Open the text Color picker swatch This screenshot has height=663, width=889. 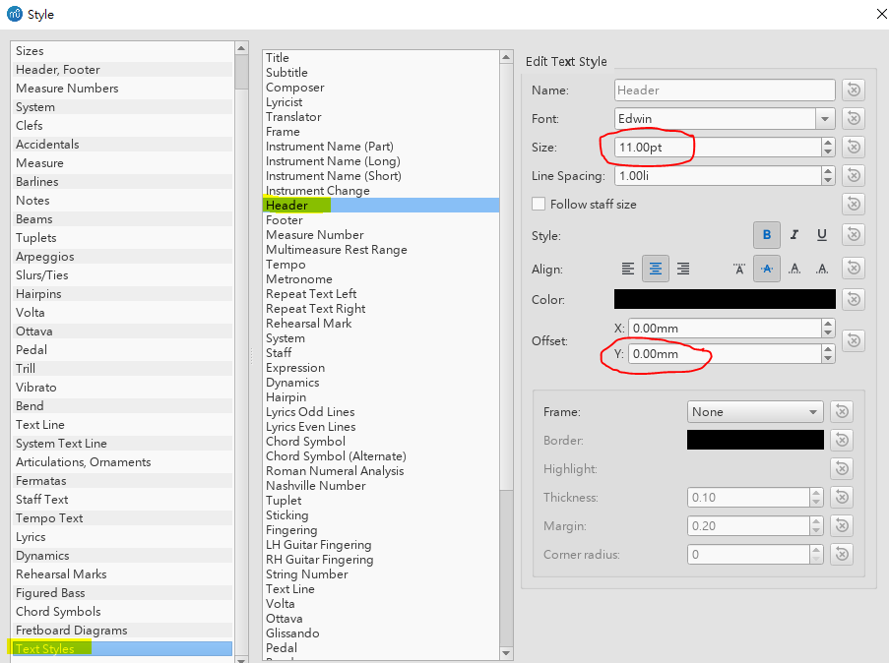[x=725, y=299]
